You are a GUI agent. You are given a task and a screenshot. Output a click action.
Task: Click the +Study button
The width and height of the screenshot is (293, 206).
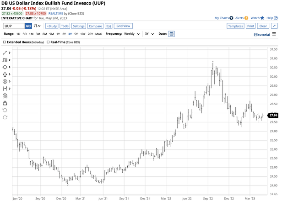click(52, 26)
